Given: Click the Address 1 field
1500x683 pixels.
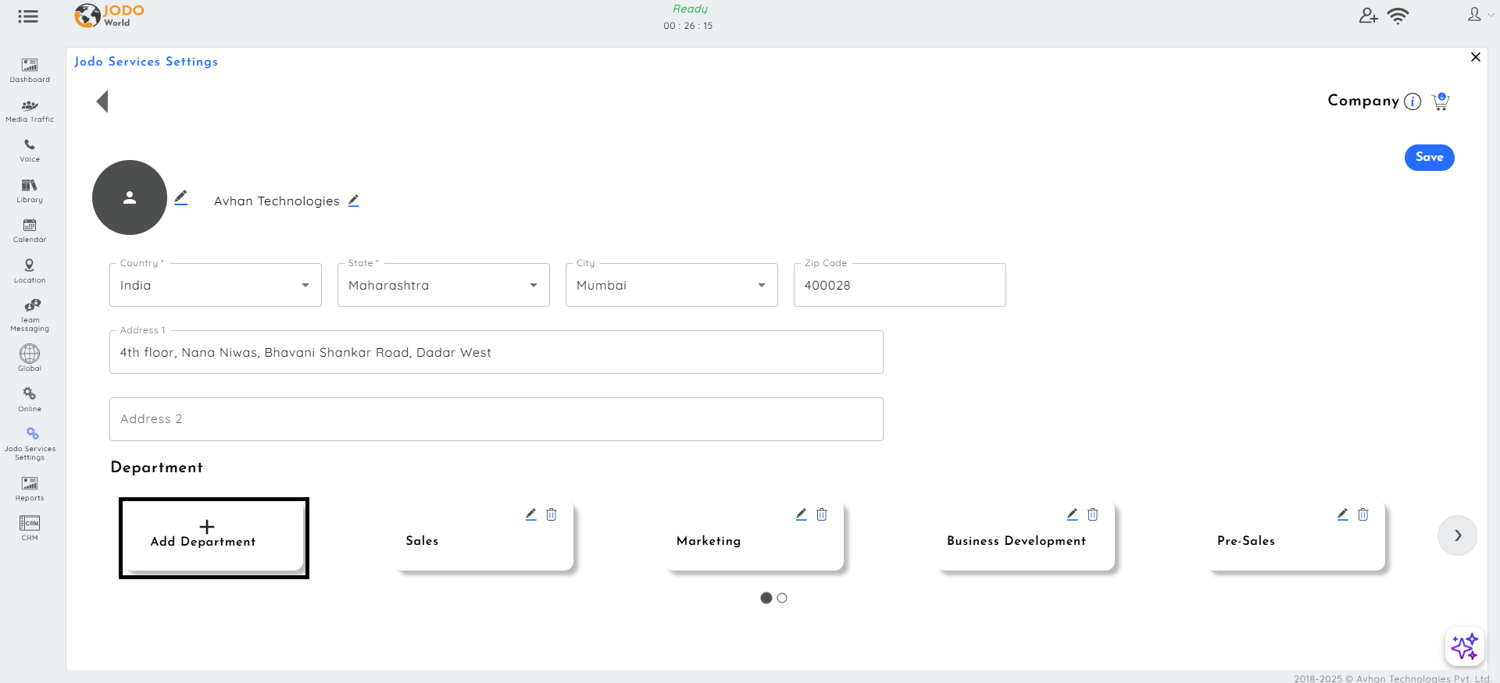Looking at the screenshot, I should (x=496, y=352).
